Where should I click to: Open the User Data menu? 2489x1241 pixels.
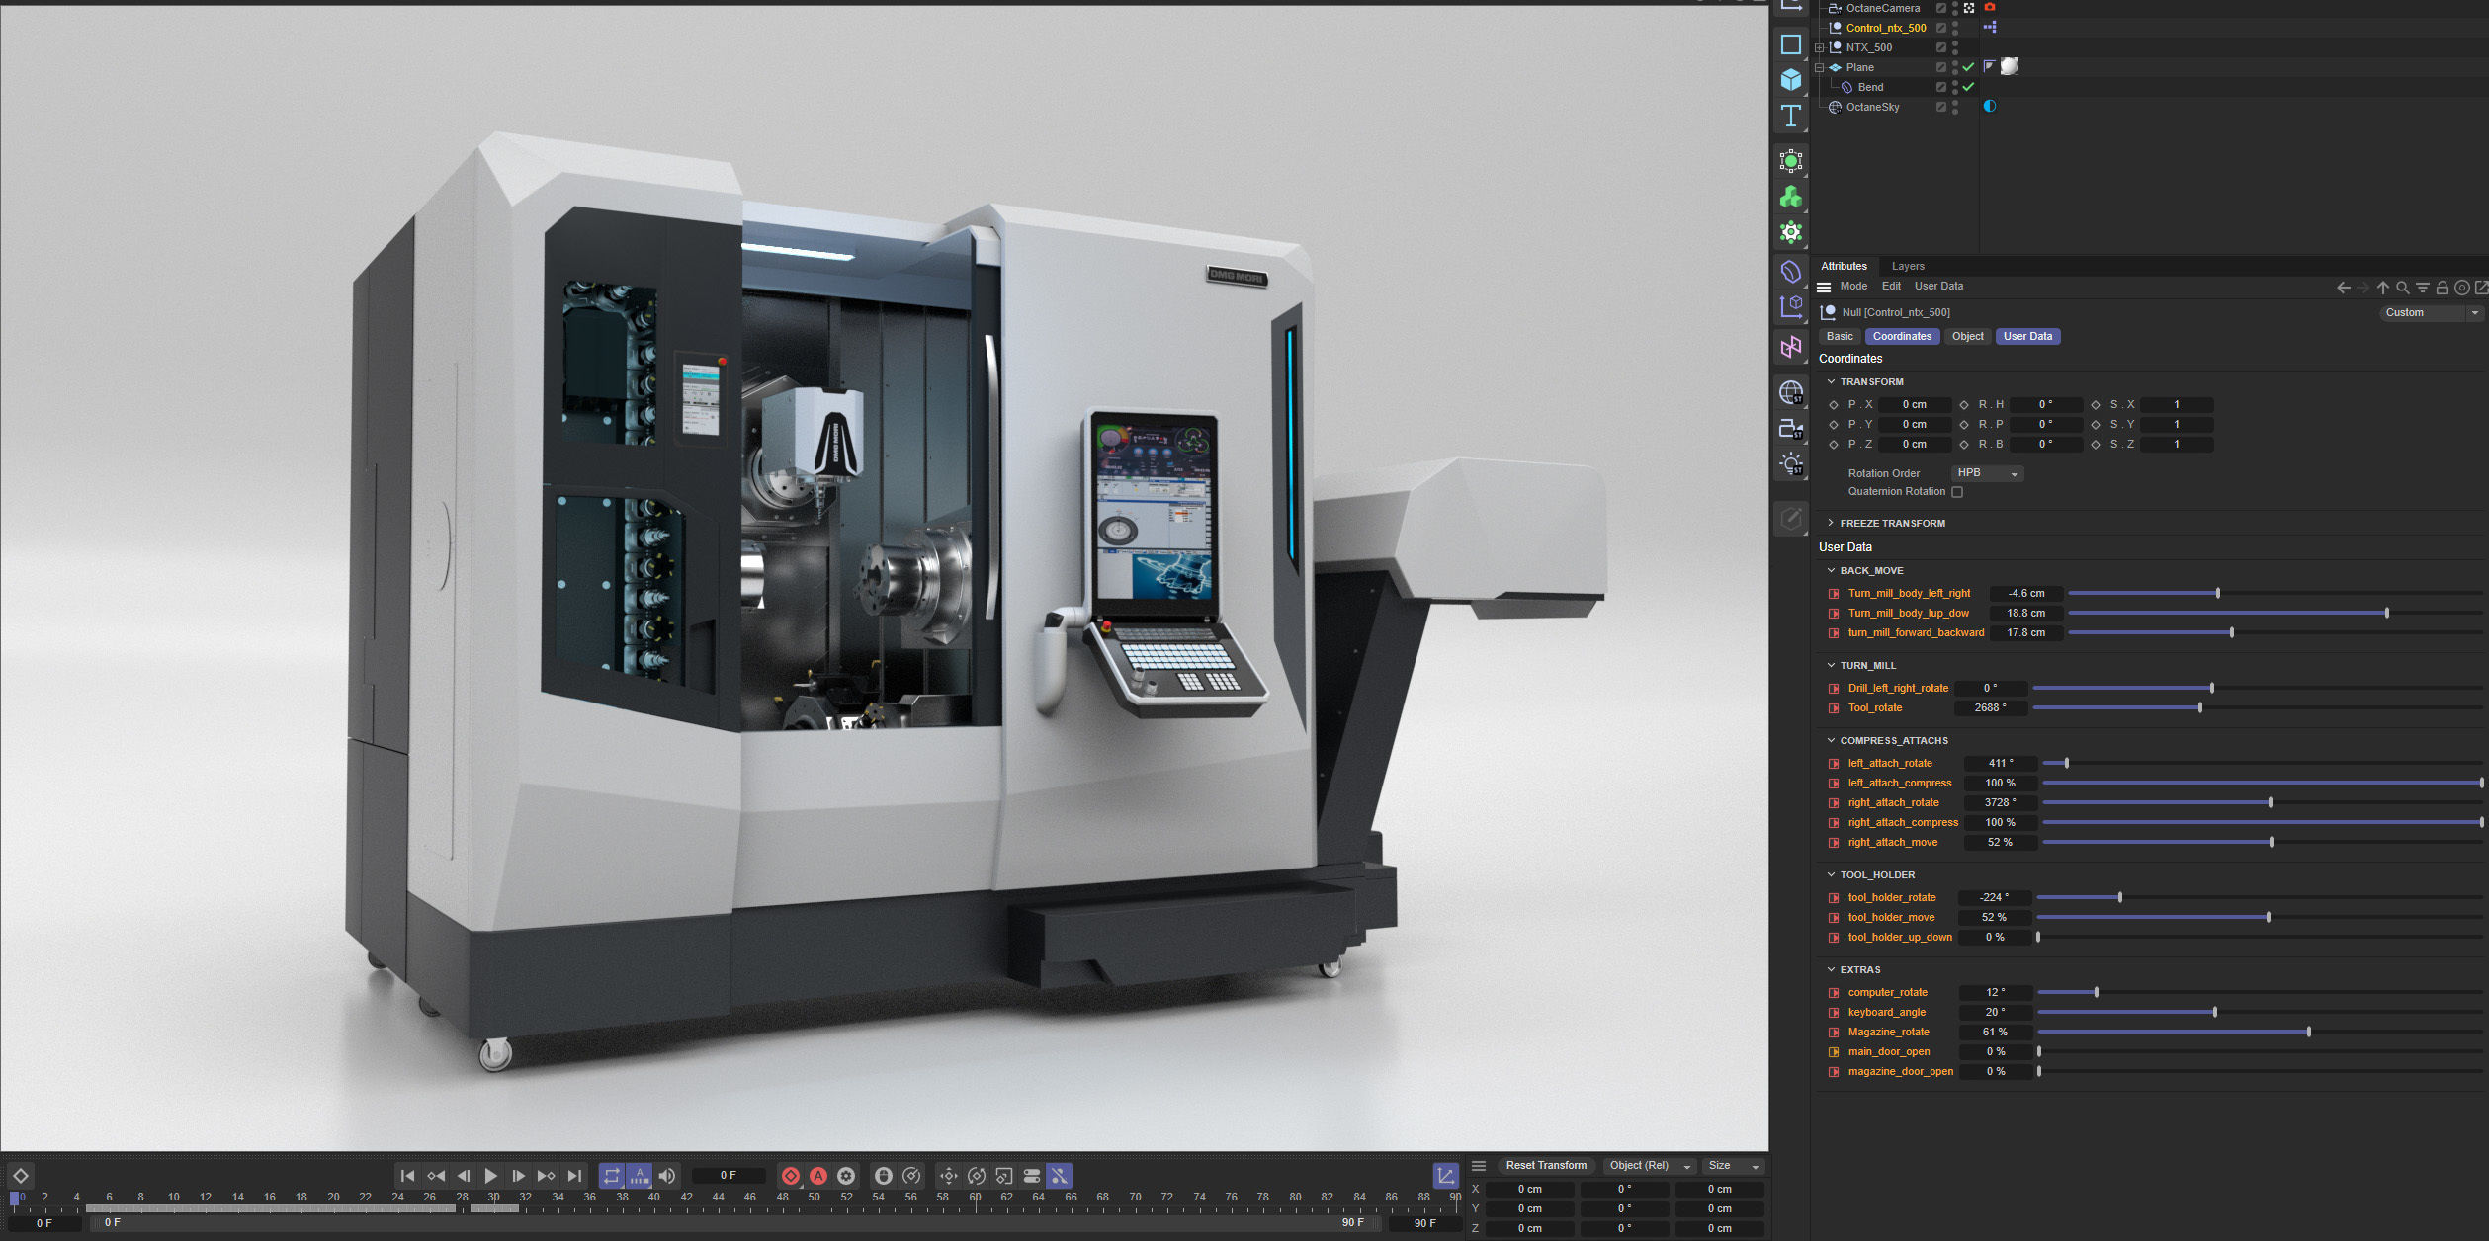tap(1937, 287)
